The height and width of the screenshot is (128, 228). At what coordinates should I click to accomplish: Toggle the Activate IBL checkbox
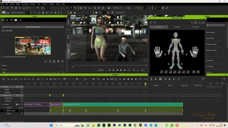tap(3, 31)
